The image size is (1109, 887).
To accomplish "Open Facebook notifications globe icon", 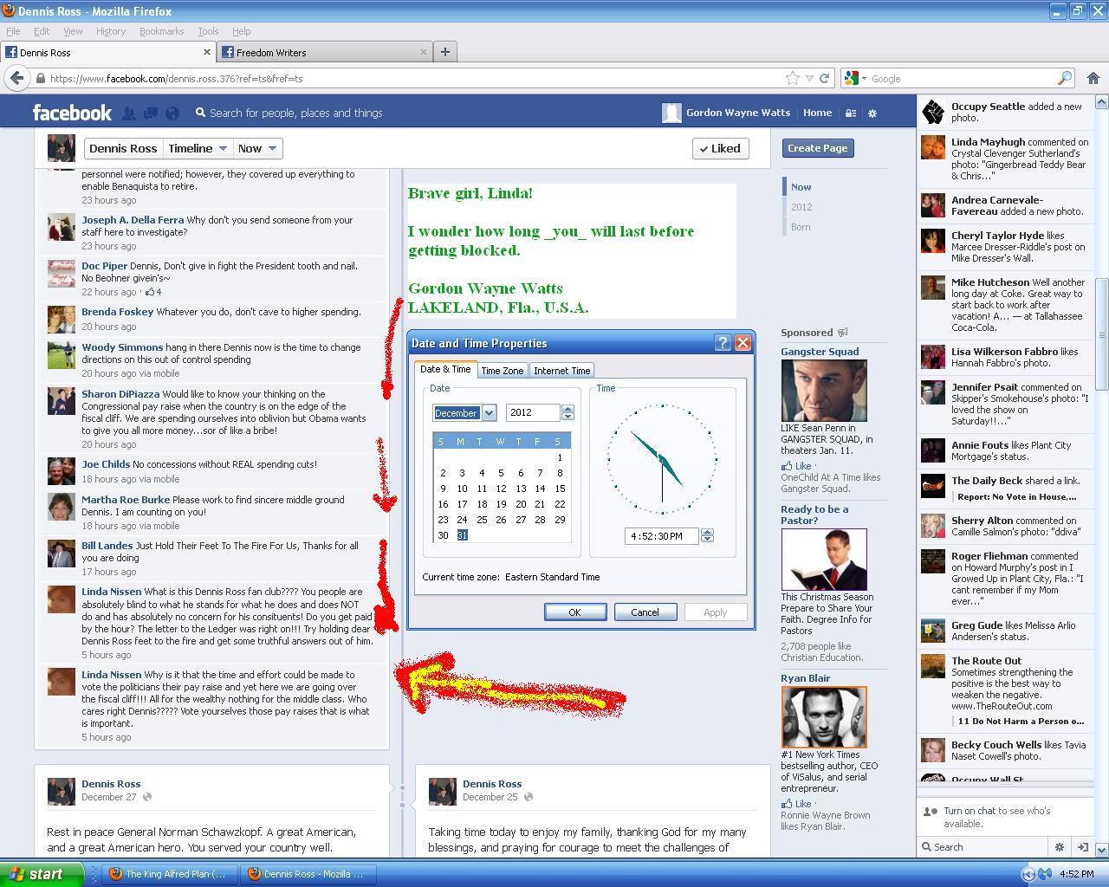I will coord(172,113).
